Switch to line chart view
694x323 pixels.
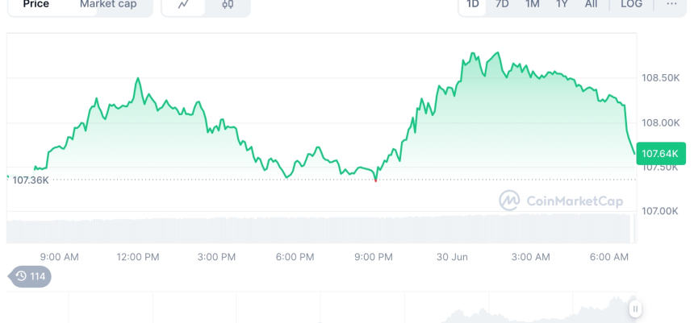184,5
